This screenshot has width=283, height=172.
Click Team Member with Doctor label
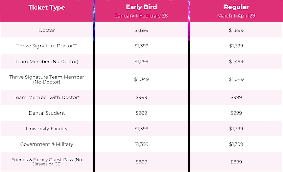pyautogui.click(x=47, y=97)
